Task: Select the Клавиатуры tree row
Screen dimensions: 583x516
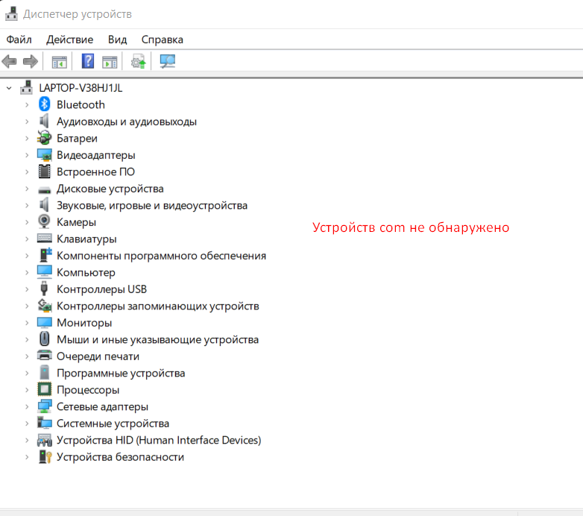Action: pyautogui.click(x=86, y=239)
